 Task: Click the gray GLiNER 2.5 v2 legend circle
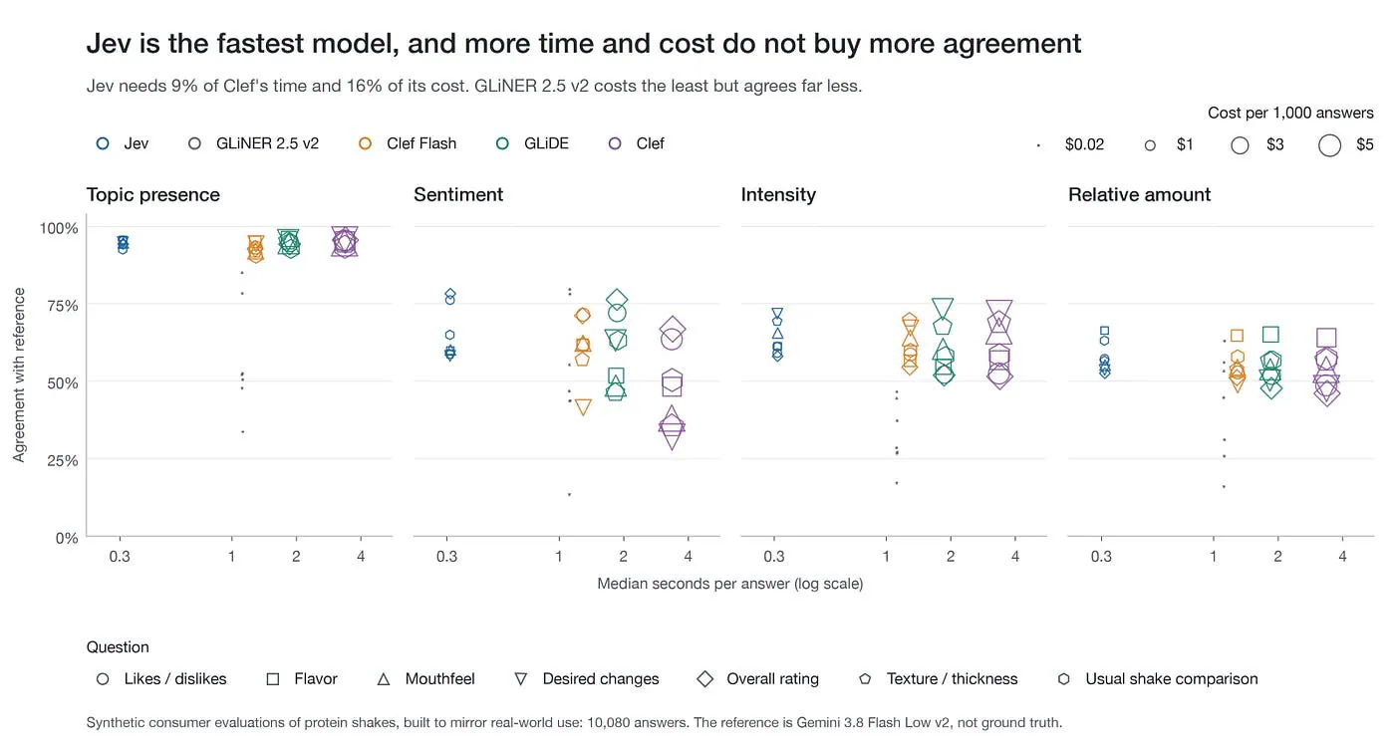[195, 143]
